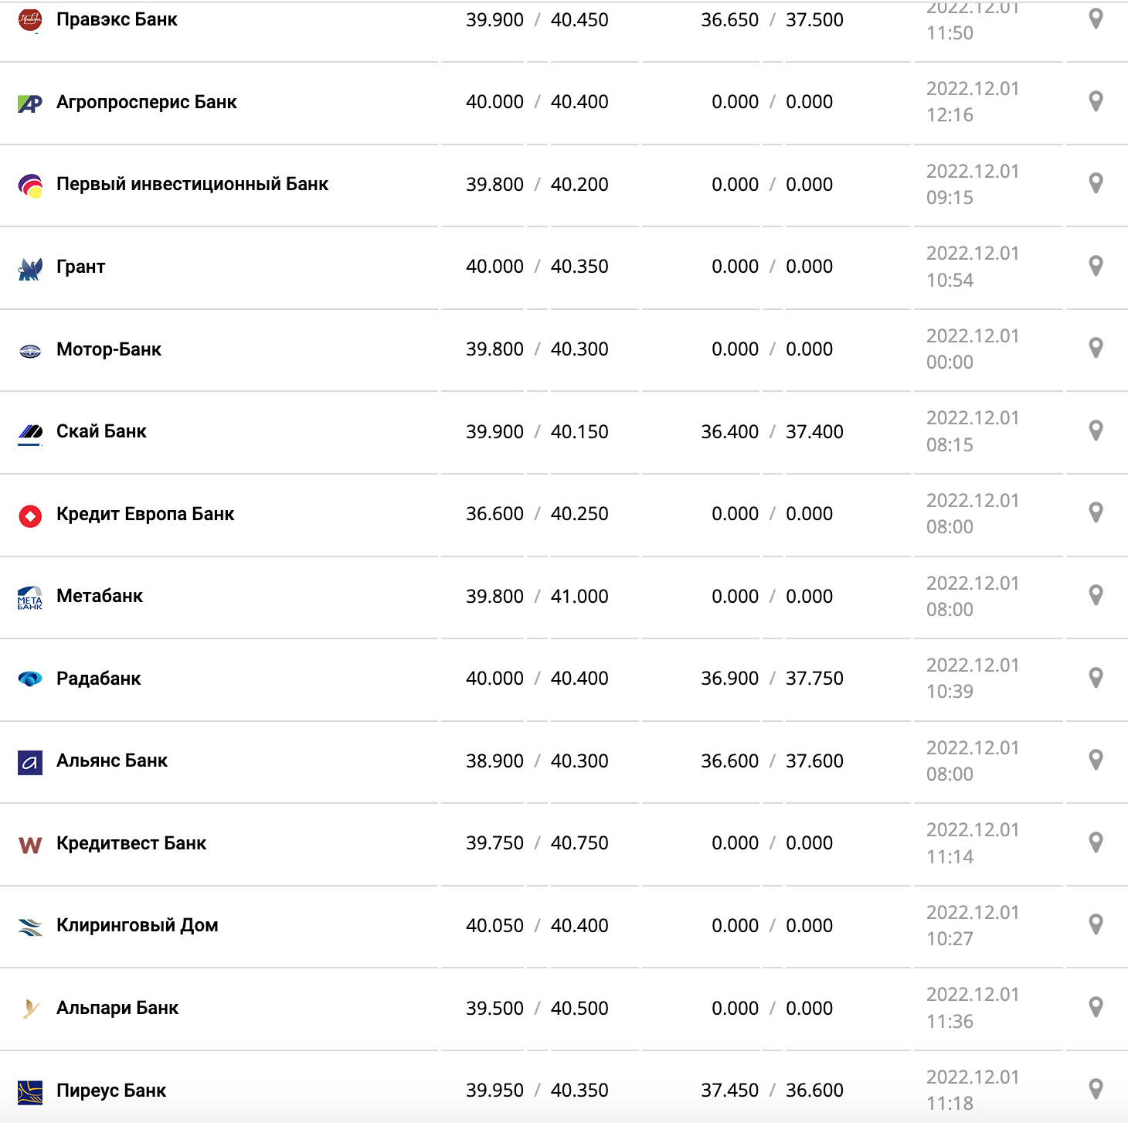
Task: Click the Мотор-Банк map marker icon
Action: (1096, 348)
